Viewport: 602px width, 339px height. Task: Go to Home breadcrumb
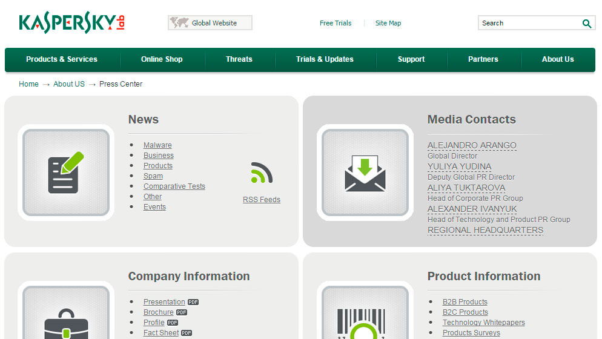(x=29, y=84)
